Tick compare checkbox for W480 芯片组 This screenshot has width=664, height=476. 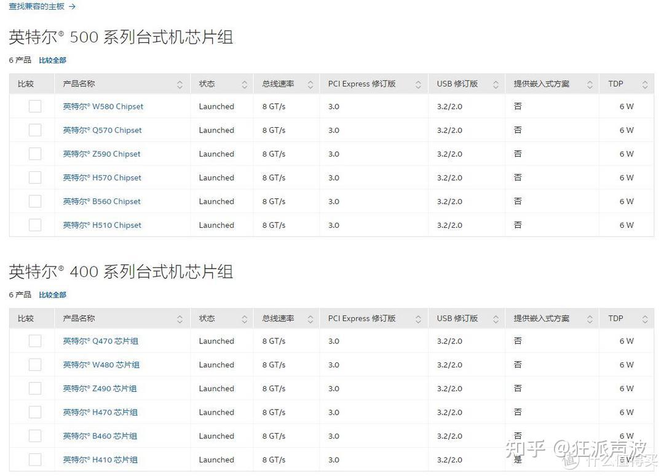point(35,365)
